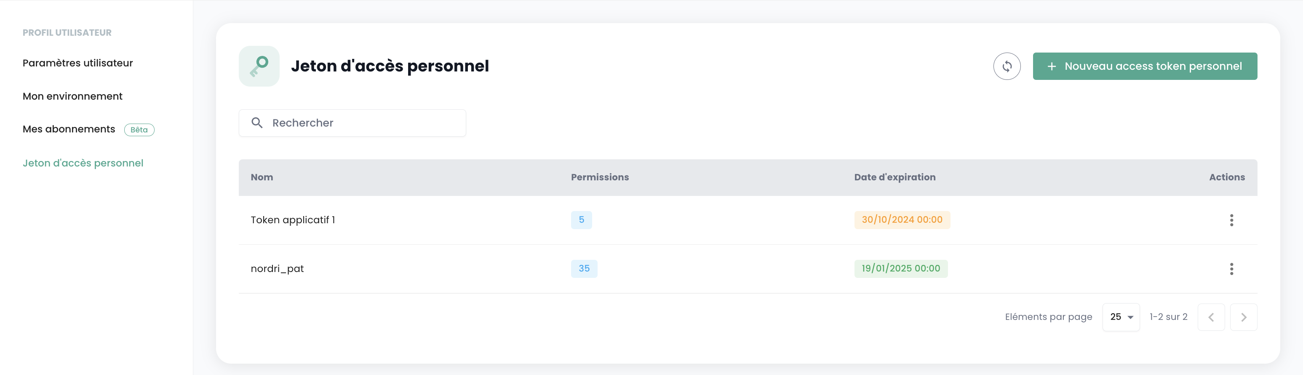Click the search magnifier icon
1303x375 pixels.
257,123
